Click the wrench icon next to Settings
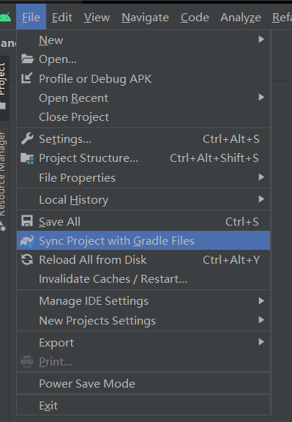This screenshot has height=422, width=292. pyautogui.click(x=27, y=139)
